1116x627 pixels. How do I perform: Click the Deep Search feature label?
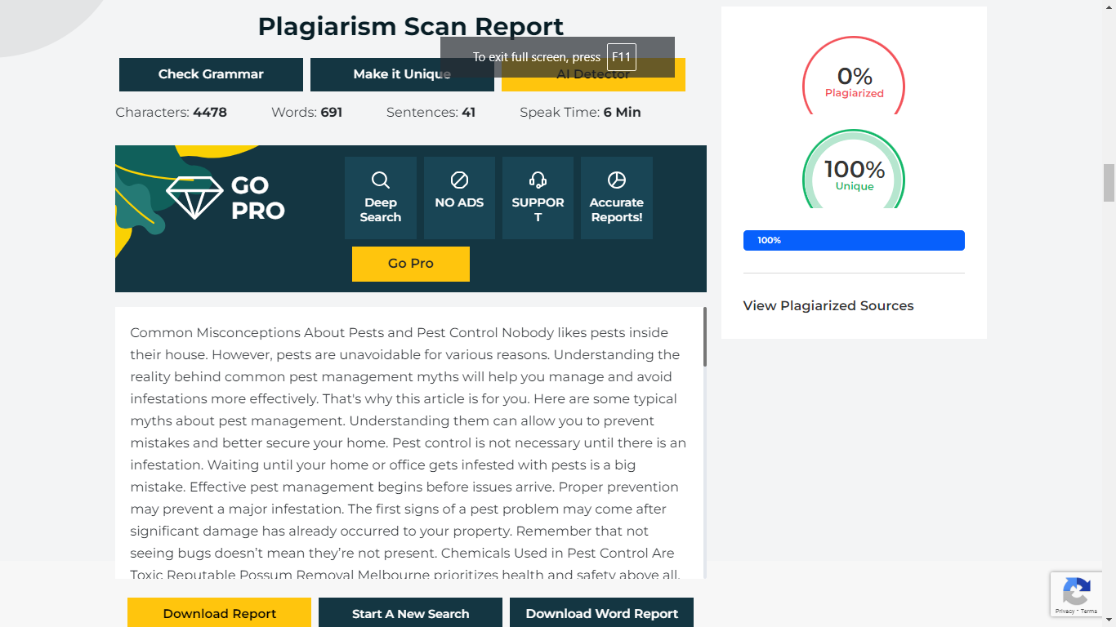pos(381,210)
